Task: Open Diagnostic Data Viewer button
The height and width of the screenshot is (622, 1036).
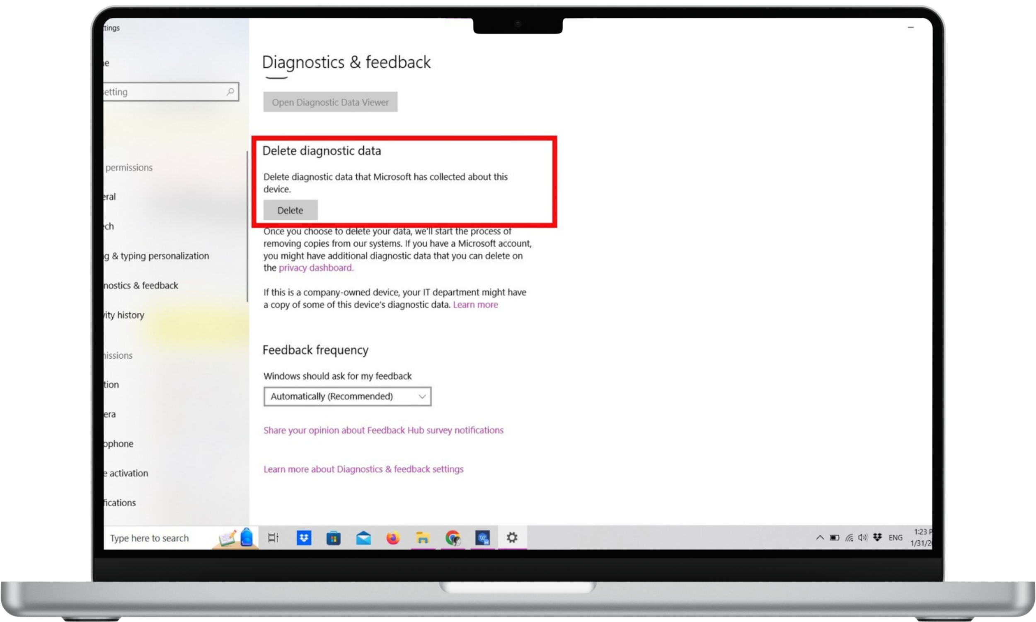Action: point(330,102)
